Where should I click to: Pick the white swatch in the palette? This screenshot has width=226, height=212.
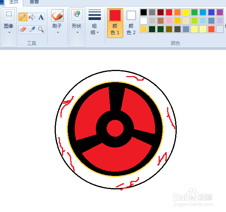pos(144,21)
